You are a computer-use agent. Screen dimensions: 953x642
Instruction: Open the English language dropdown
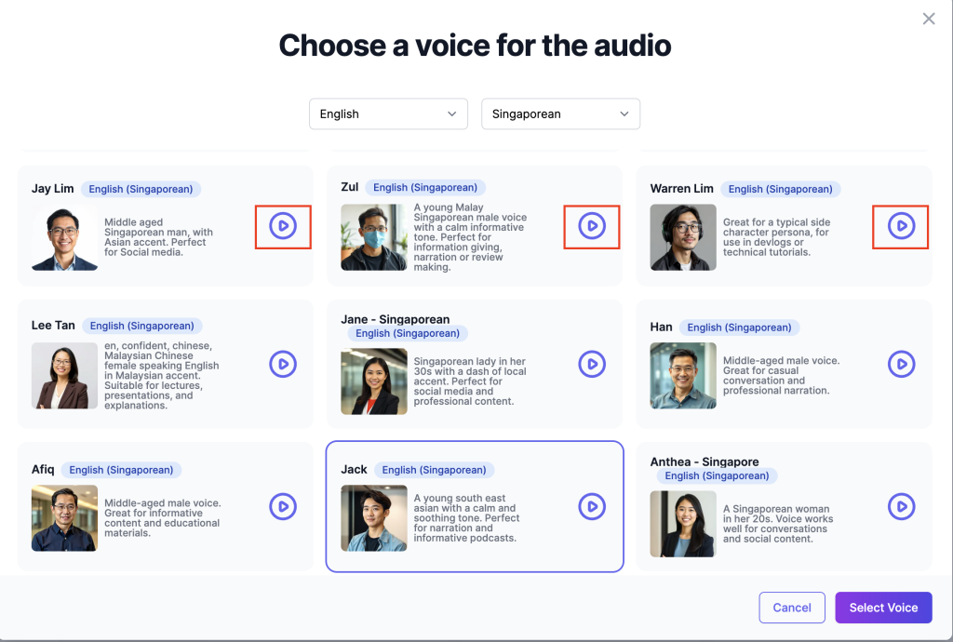tap(388, 114)
